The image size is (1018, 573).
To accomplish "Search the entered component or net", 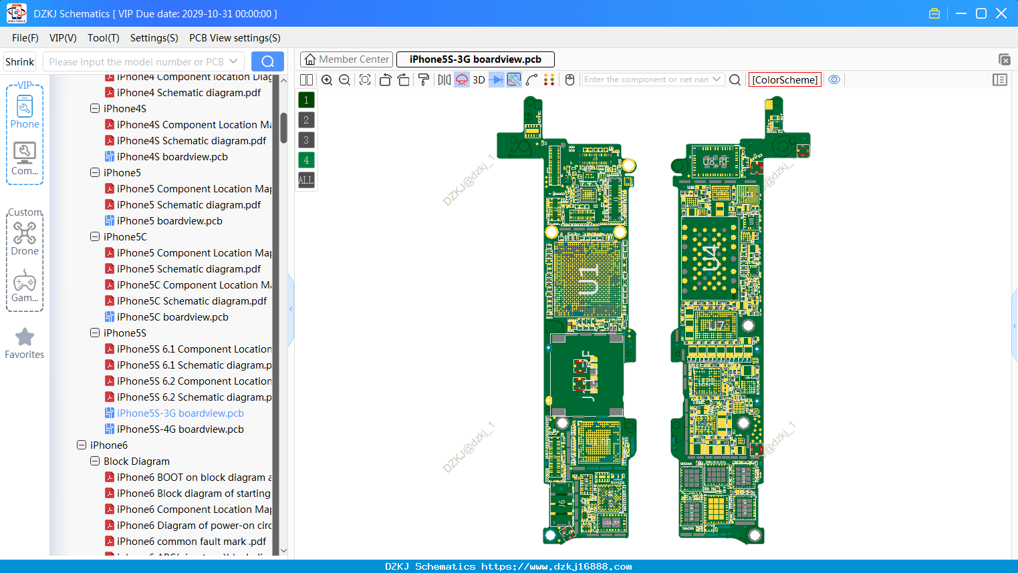I will pyautogui.click(x=735, y=80).
